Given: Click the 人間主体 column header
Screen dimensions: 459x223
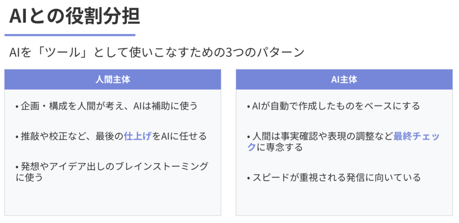Looking at the screenshot, I should (x=113, y=79).
